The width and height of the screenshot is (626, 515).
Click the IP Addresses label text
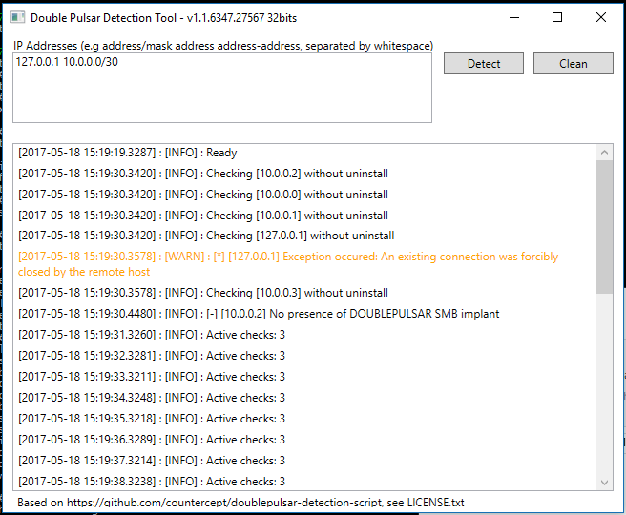(x=223, y=46)
